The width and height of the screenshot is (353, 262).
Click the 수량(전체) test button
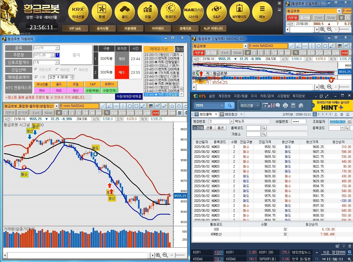click(x=110, y=91)
